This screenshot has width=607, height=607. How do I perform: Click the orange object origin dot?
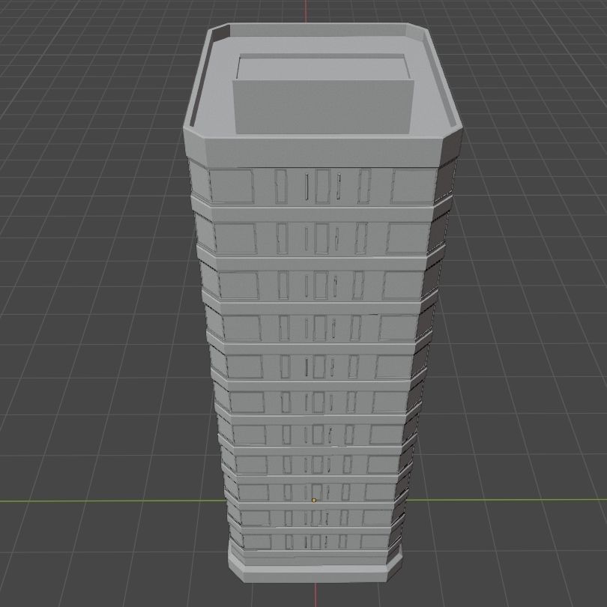[x=314, y=500]
